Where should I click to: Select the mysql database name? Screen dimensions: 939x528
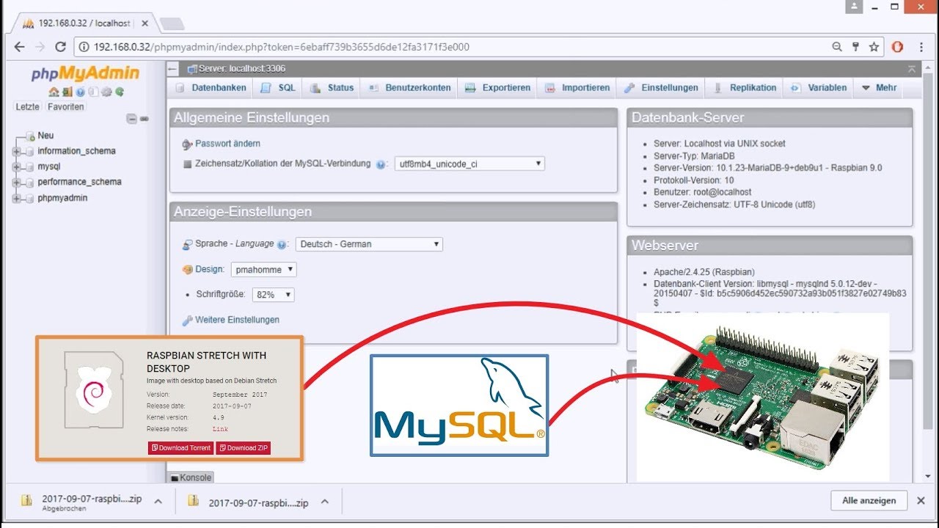pyautogui.click(x=49, y=166)
